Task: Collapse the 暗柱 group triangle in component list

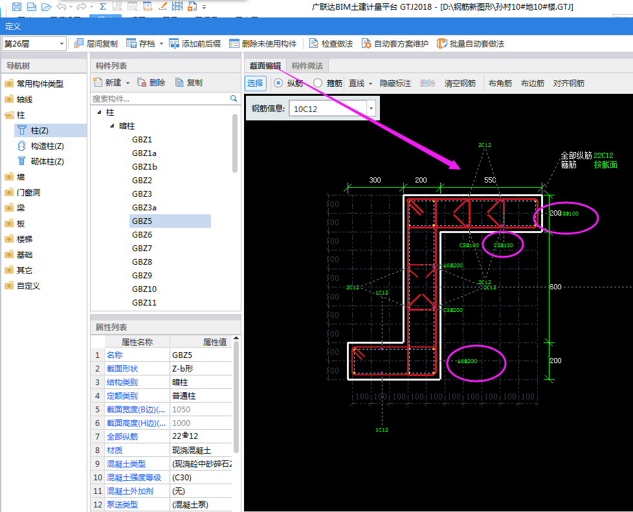Action: tap(112, 126)
